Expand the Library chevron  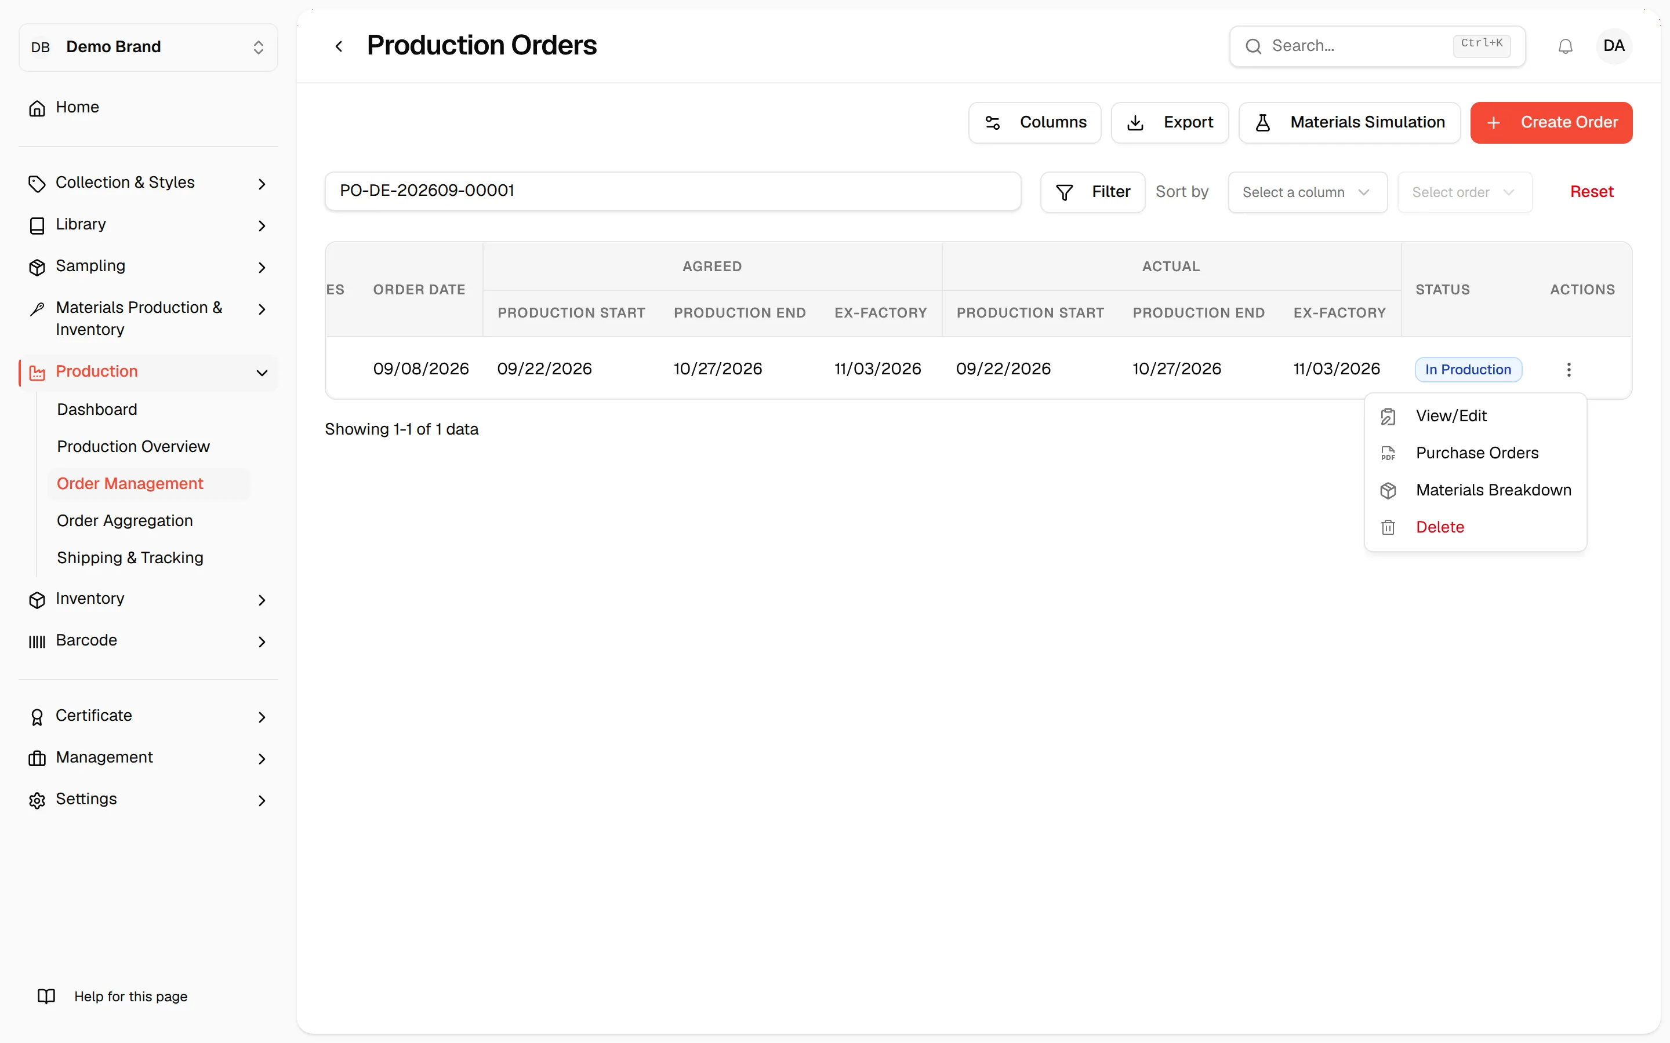click(262, 225)
